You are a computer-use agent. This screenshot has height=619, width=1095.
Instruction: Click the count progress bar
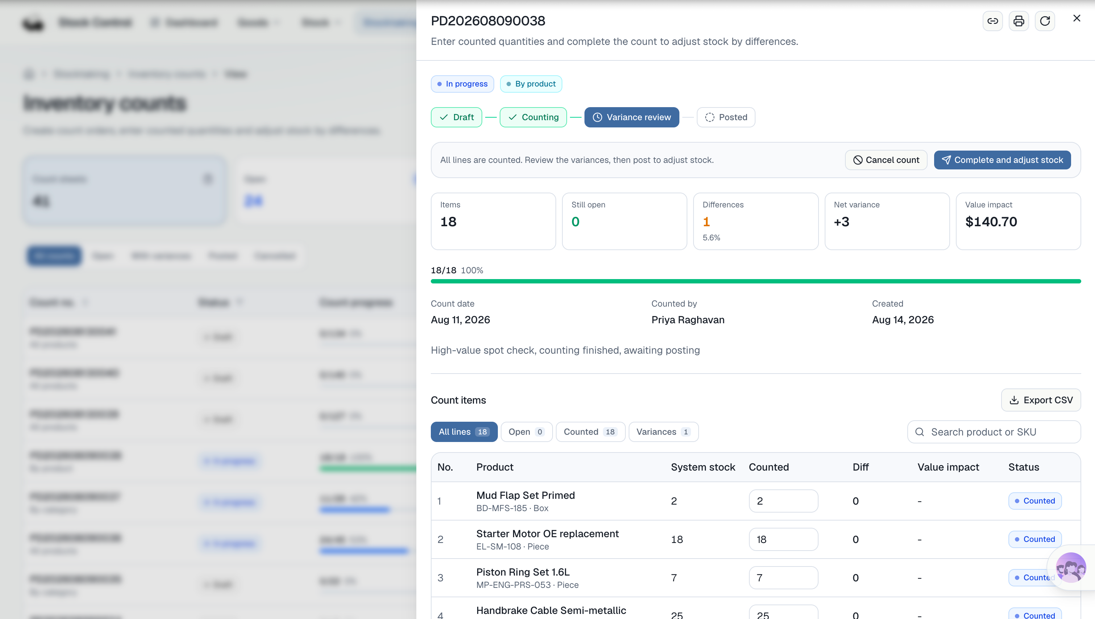(x=755, y=281)
